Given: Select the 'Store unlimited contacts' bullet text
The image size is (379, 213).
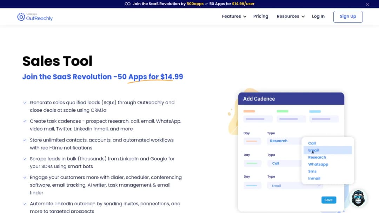Looking at the screenshot, I should pyautogui.click(x=101, y=144).
